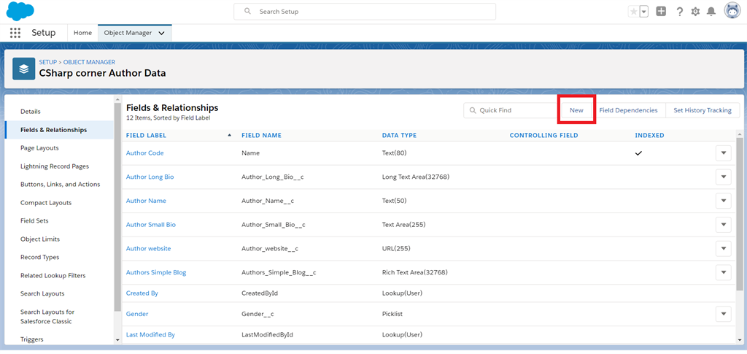Open Search Layouts for Salesforce Classic
The width and height of the screenshot is (747, 354).
(x=47, y=316)
